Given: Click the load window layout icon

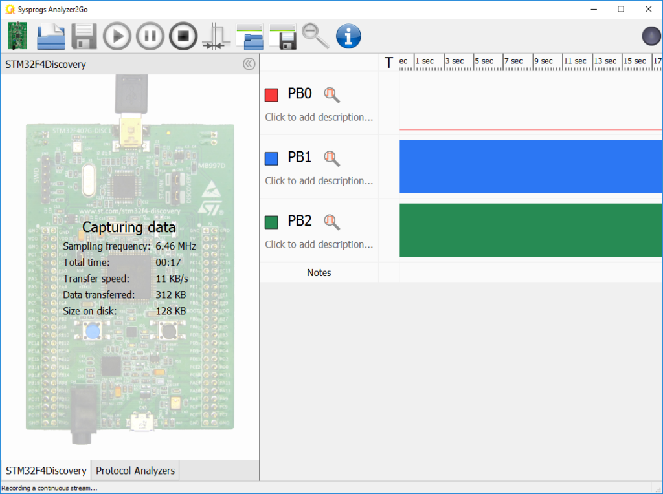Looking at the screenshot, I should click(249, 36).
